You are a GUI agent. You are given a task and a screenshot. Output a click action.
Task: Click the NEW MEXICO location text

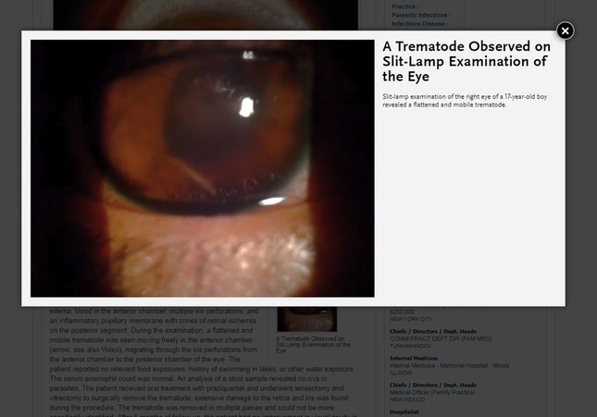[407, 399]
